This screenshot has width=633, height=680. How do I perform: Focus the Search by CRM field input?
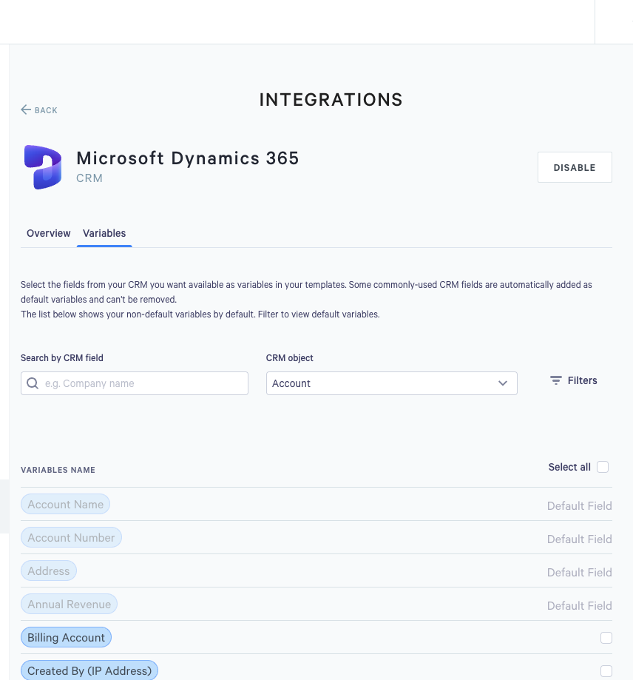pyautogui.click(x=135, y=383)
